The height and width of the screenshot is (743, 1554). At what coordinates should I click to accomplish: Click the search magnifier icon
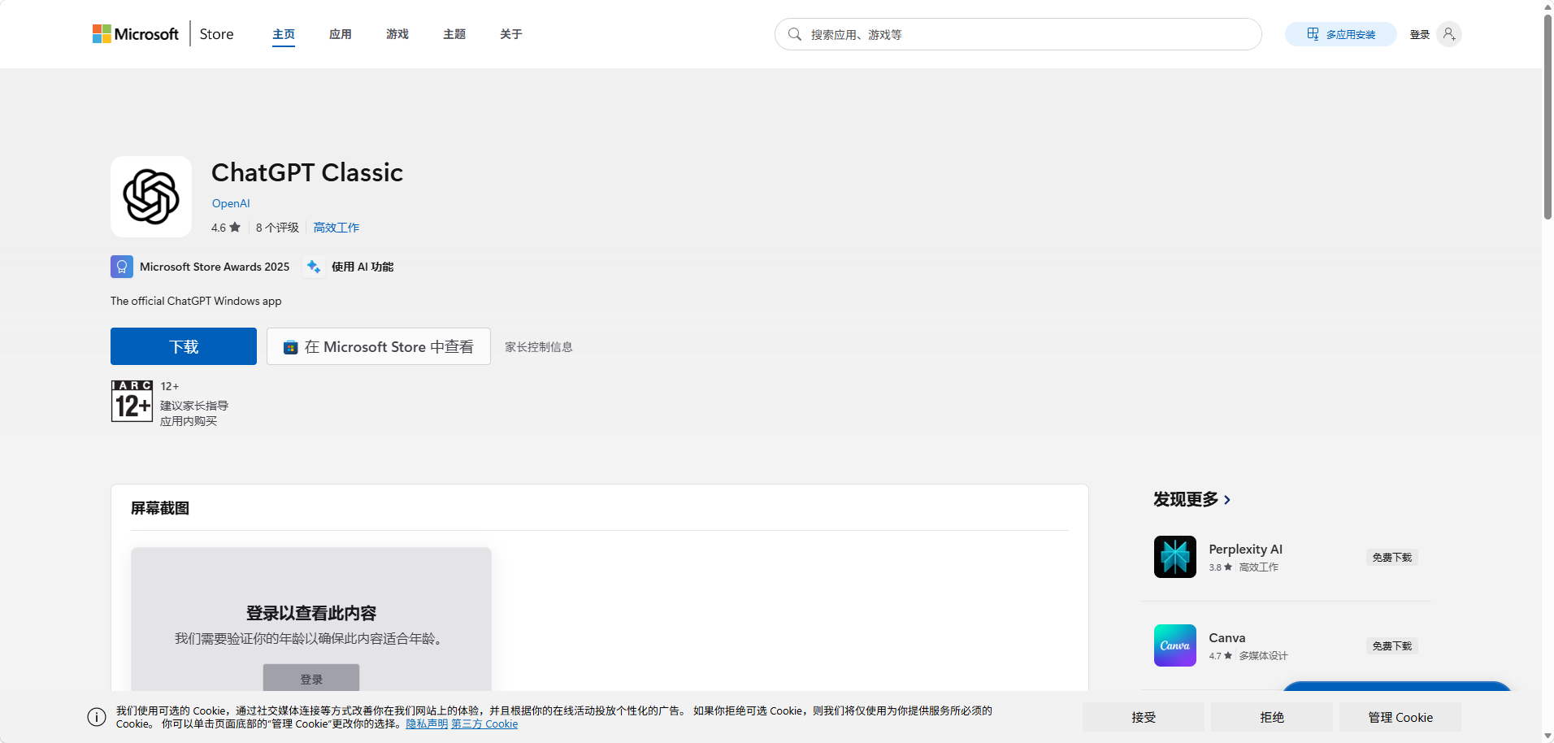coord(795,34)
